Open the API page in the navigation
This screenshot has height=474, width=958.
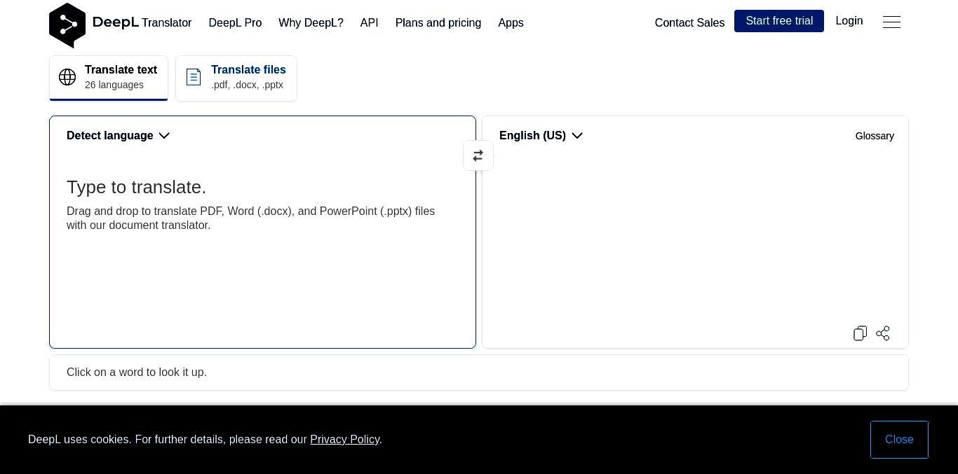pyautogui.click(x=370, y=23)
